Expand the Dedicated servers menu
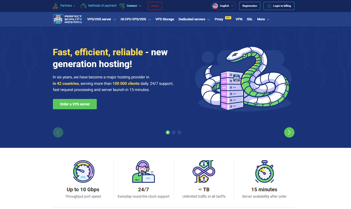Viewport: 351px width, 209px height. [x=194, y=19]
